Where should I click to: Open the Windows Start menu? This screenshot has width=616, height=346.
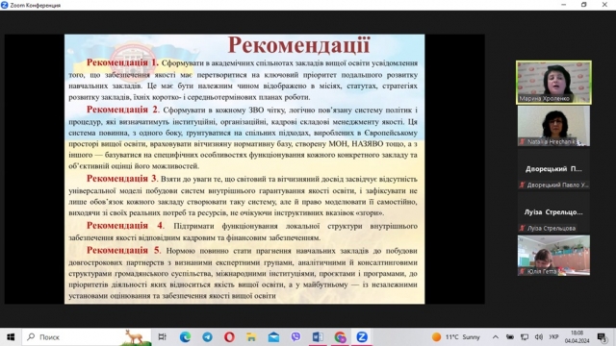click(11, 337)
